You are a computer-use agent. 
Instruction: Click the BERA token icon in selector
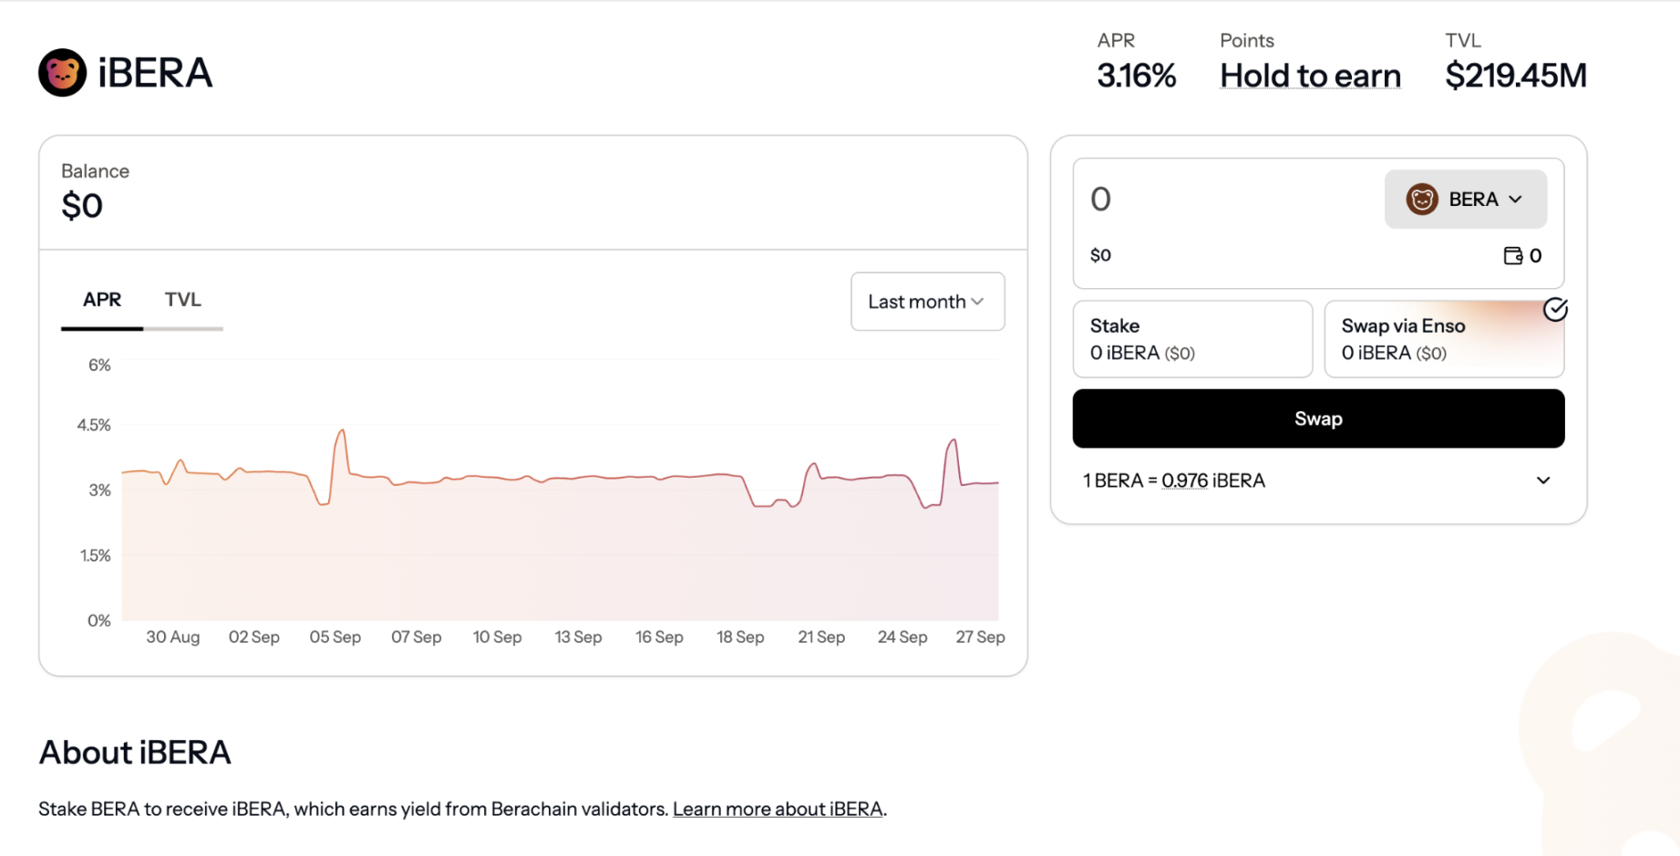[1421, 200]
